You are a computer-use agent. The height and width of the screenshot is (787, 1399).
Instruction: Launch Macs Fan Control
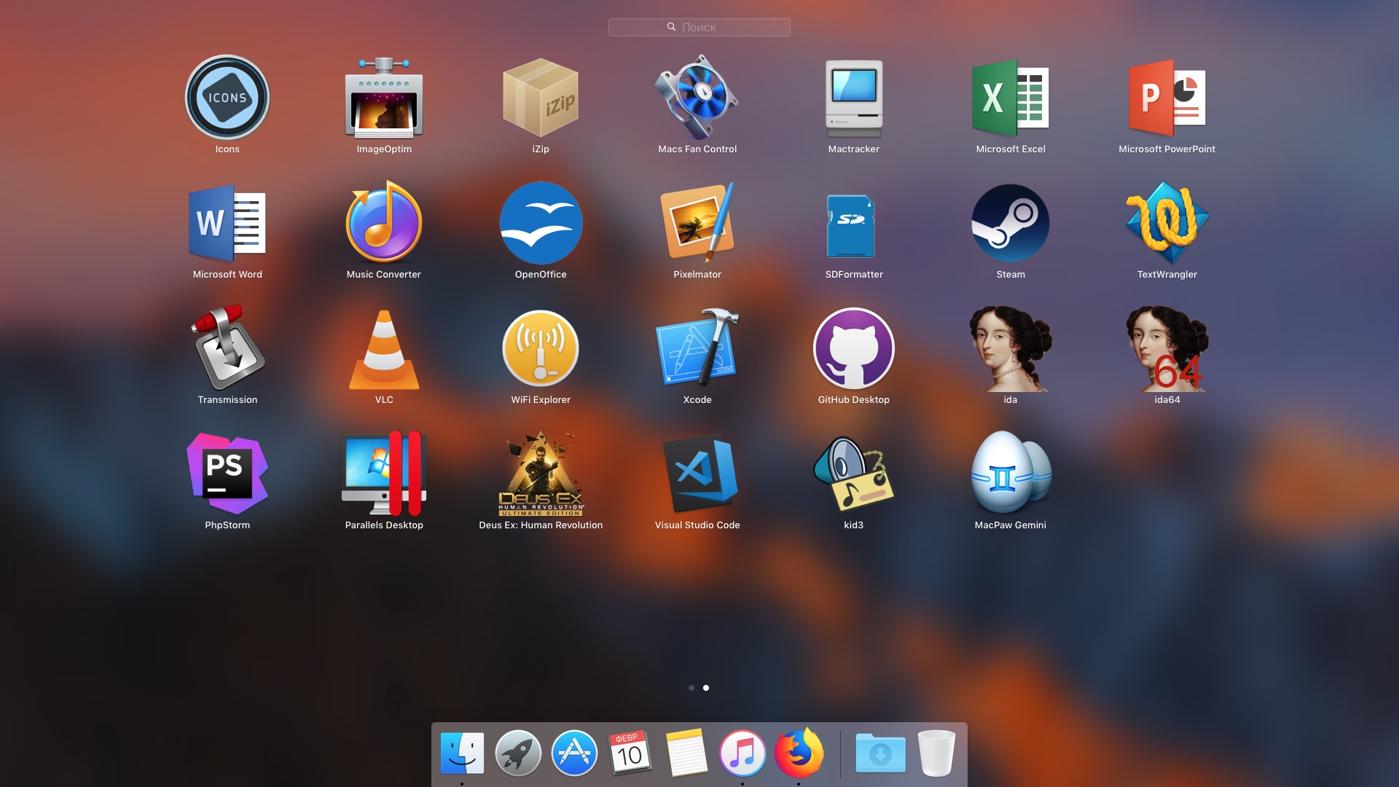[x=697, y=98]
